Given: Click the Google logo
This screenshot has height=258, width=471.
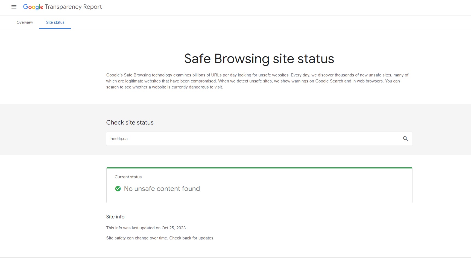Looking at the screenshot, I should tap(33, 7).
